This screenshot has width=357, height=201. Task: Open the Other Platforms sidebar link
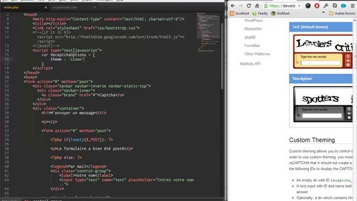tap(257, 54)
